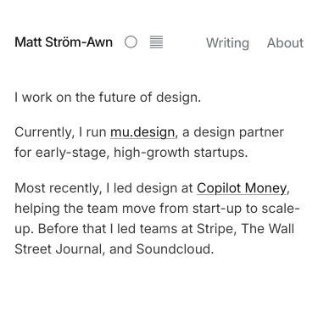Screen dimensions: 318x318
Task: Click the text 'helping the team move'
Action: 85,209
